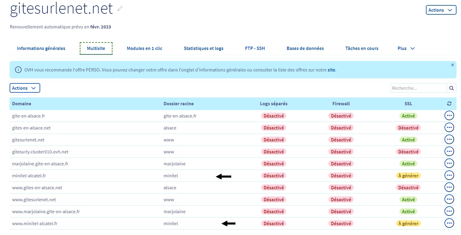Open the options menu for marjolaine.gite-en-alsace.fr row

[x=449, y=164]
